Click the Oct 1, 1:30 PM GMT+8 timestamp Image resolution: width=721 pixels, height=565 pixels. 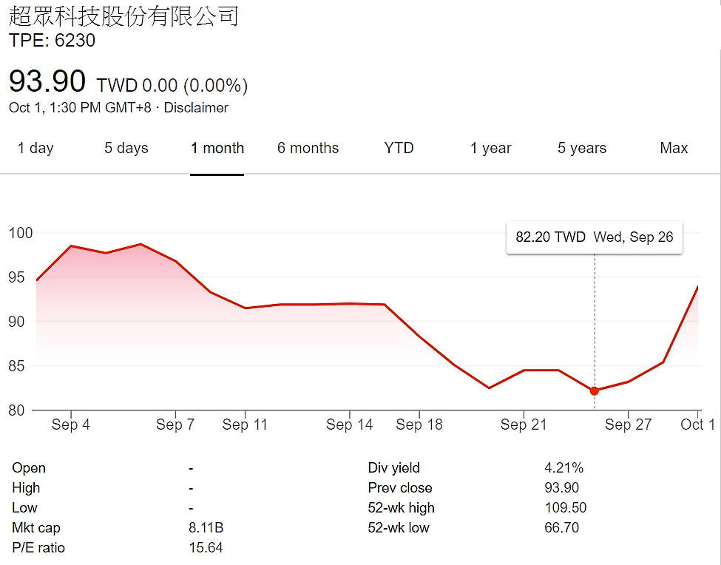(80, 107)
